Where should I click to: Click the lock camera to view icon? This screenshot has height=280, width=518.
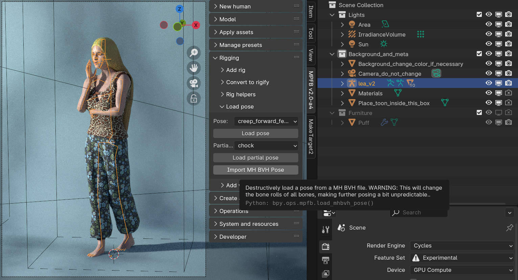pos(194,98)
